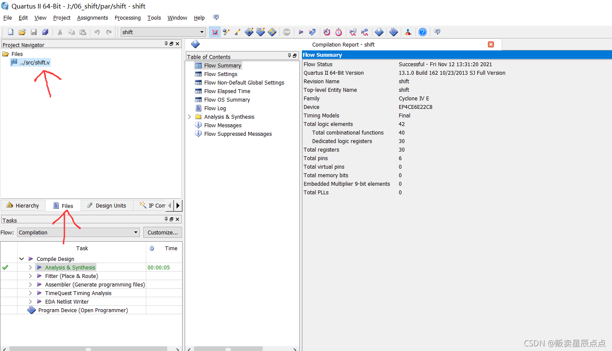Expand the Analysis & Synthesis task
Viewport: 612px width, 351px height.
pos(30,267)
